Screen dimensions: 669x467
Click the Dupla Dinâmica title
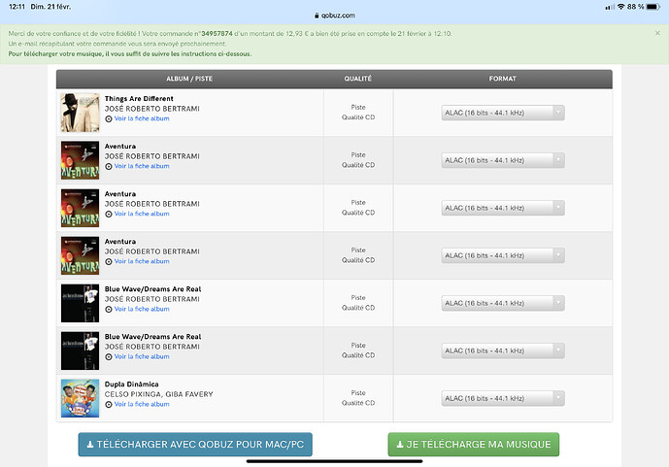pyautogui.click(x=131, y=384)
